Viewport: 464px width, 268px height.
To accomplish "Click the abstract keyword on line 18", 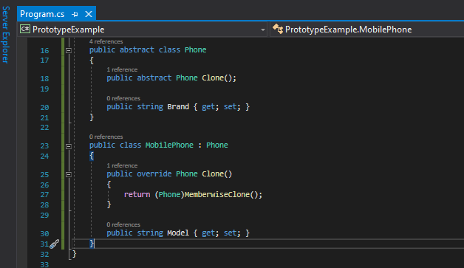I will [154, 78].
